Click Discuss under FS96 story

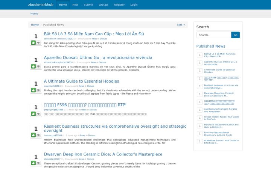[x=93, y=110]
